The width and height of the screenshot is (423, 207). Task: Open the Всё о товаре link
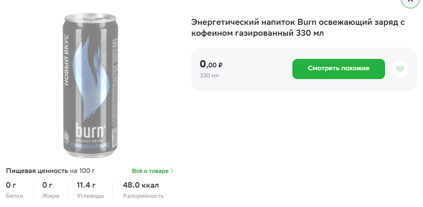tap(150, 171)
